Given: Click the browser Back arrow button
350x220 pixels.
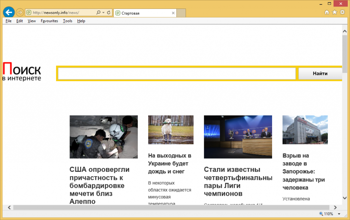Looking at the screenshot, I should (8, 13).
